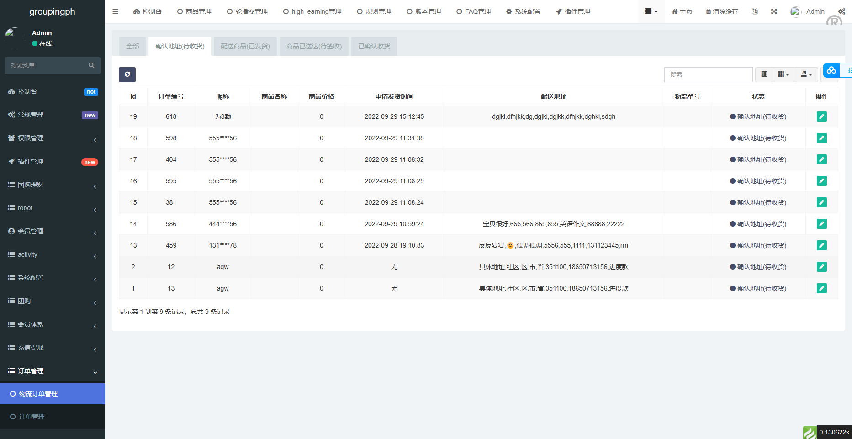Open the settings gear icon at top right
The height and width of the screenshot is (439, 852).
[842, 11]
